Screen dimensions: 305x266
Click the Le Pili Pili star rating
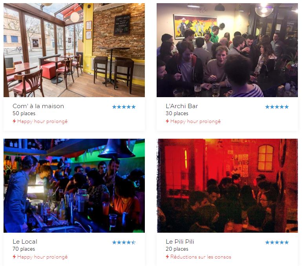click(x=277, y=242)
